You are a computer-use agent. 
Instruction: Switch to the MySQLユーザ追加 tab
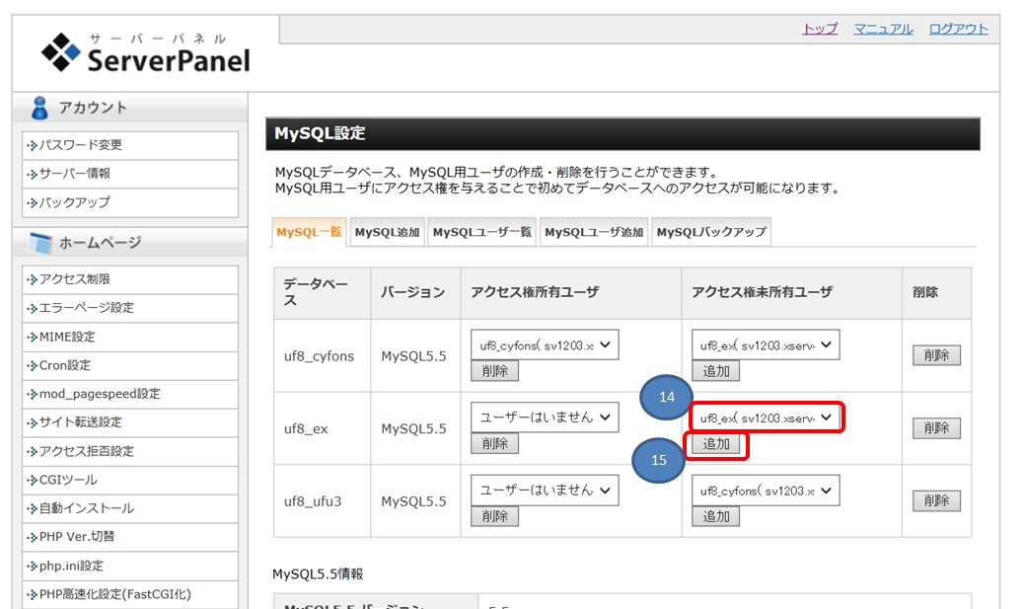pyautogui.click(x=591, y=232)
